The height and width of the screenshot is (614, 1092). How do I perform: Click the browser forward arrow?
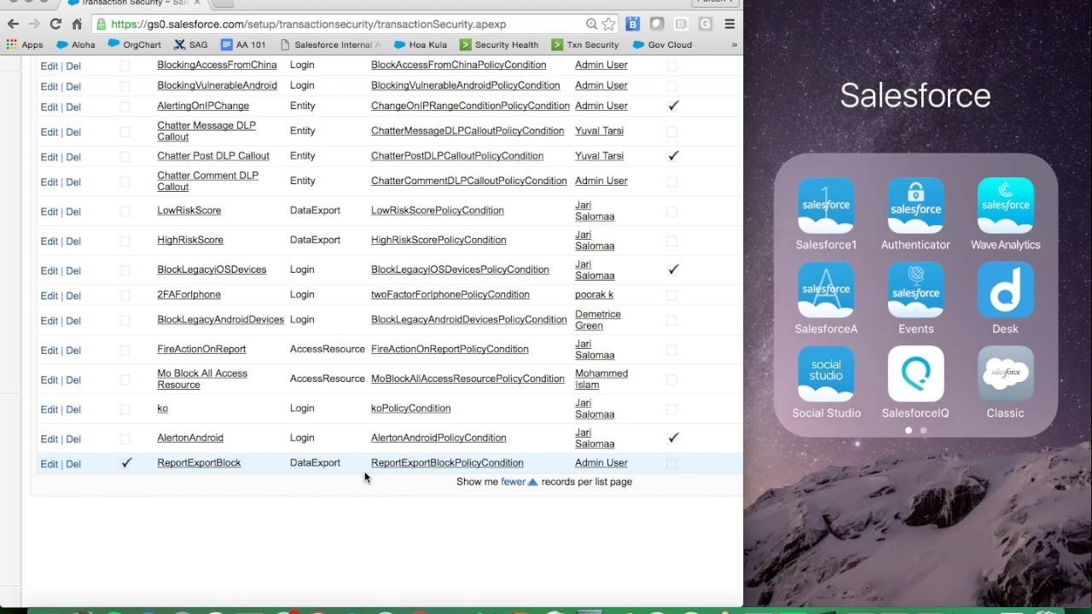pyautogui.click(x=34, y=24)
